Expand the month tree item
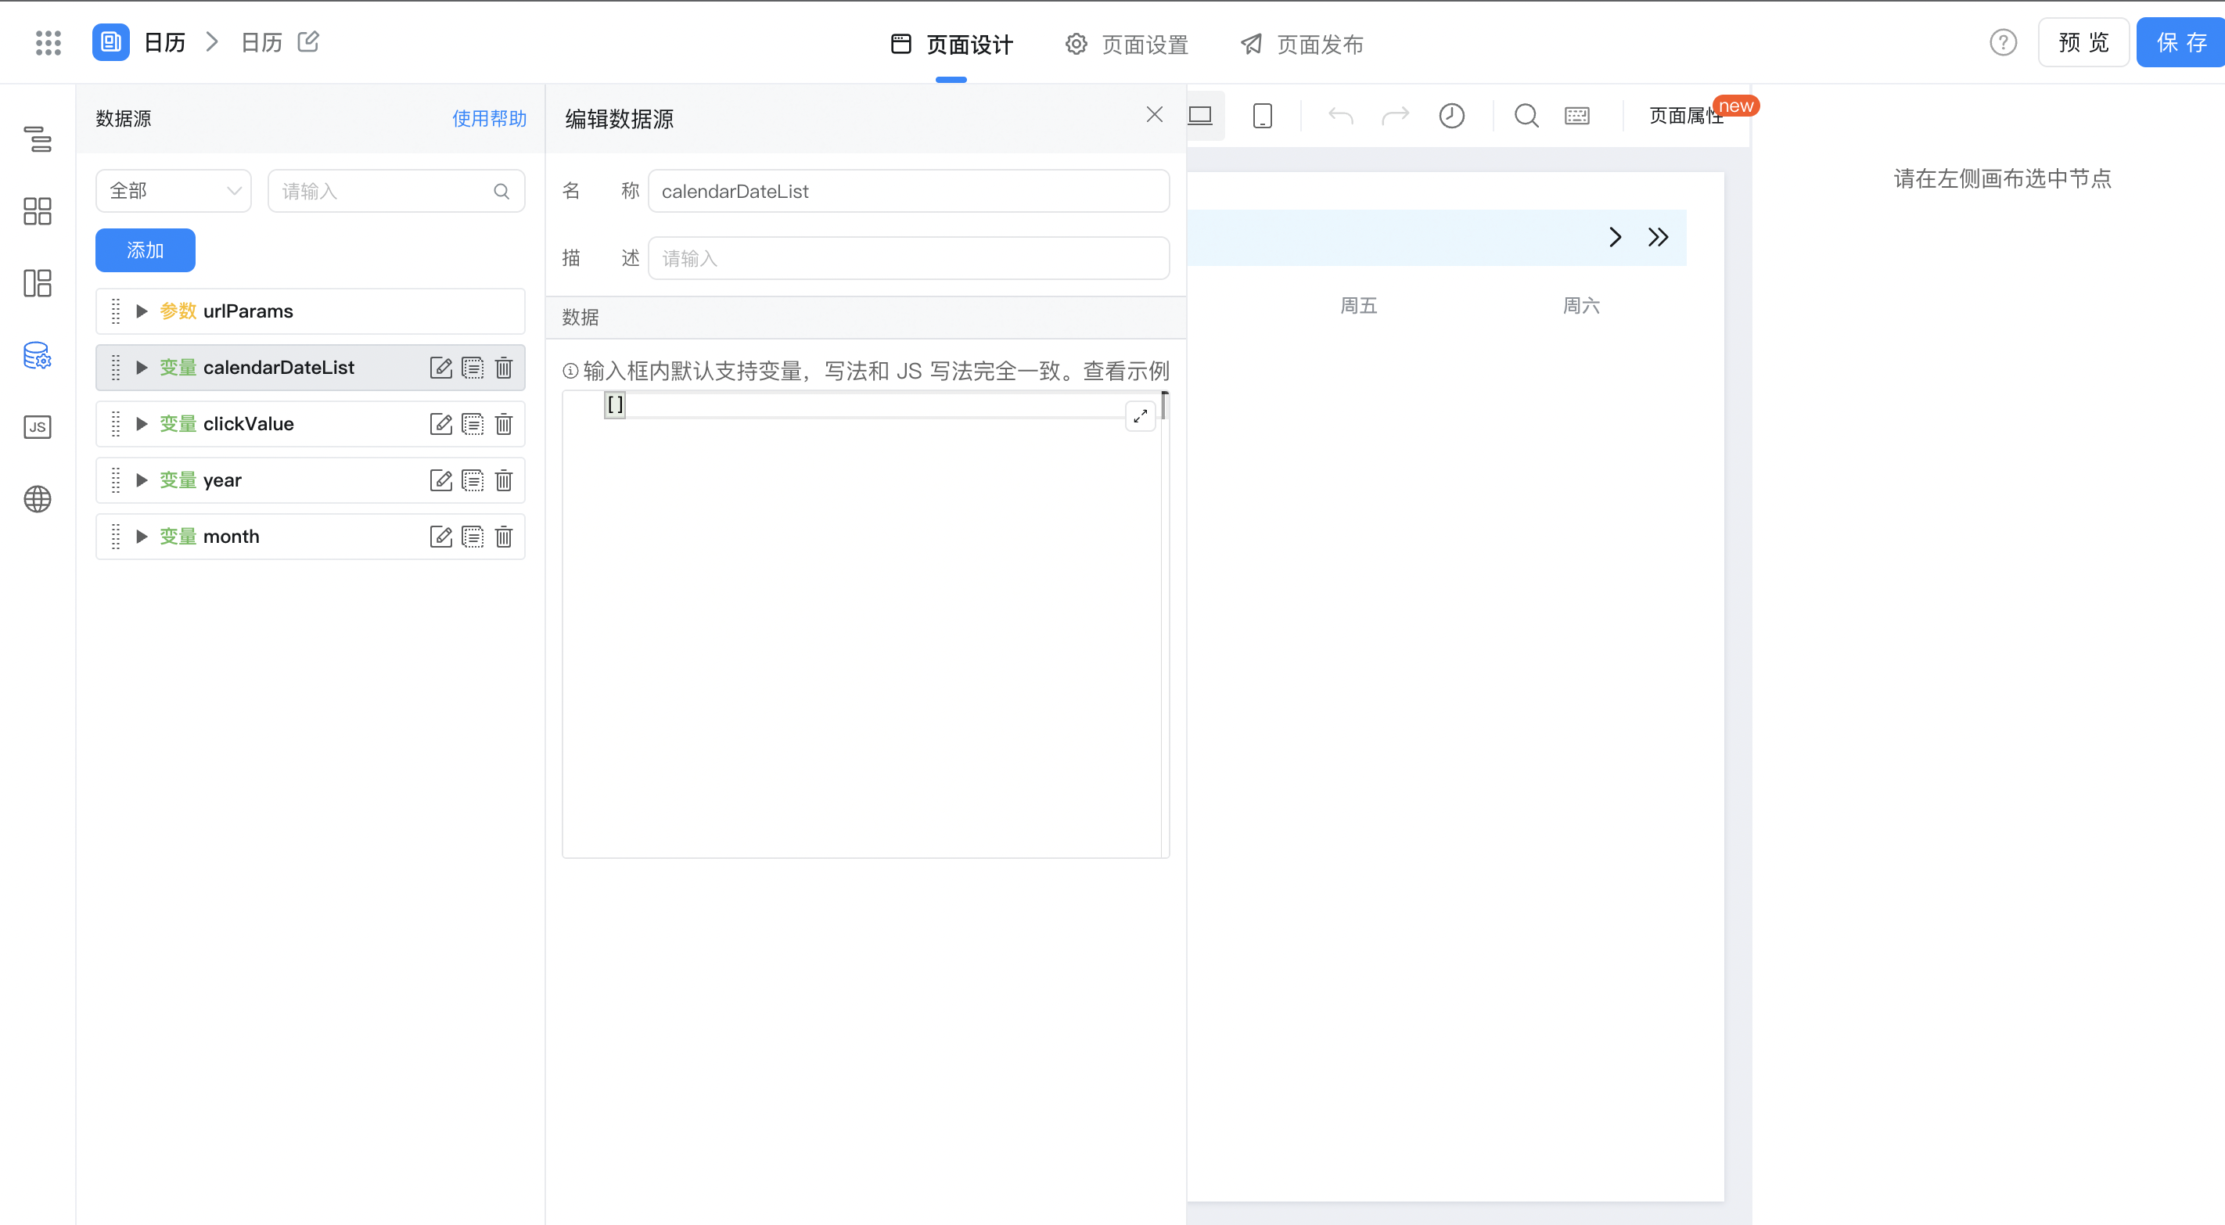The width and height of the screenshot is (2225, 1225). point(142,537)
